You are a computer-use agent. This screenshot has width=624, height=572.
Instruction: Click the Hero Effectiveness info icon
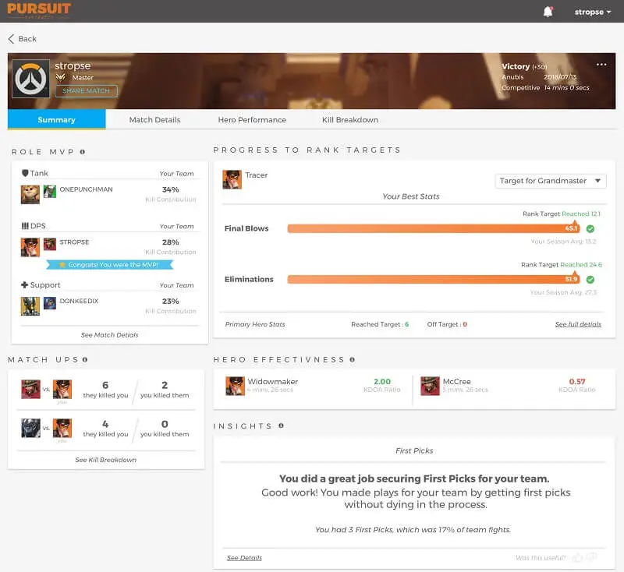pyautogui.click(x=353, y=359)
